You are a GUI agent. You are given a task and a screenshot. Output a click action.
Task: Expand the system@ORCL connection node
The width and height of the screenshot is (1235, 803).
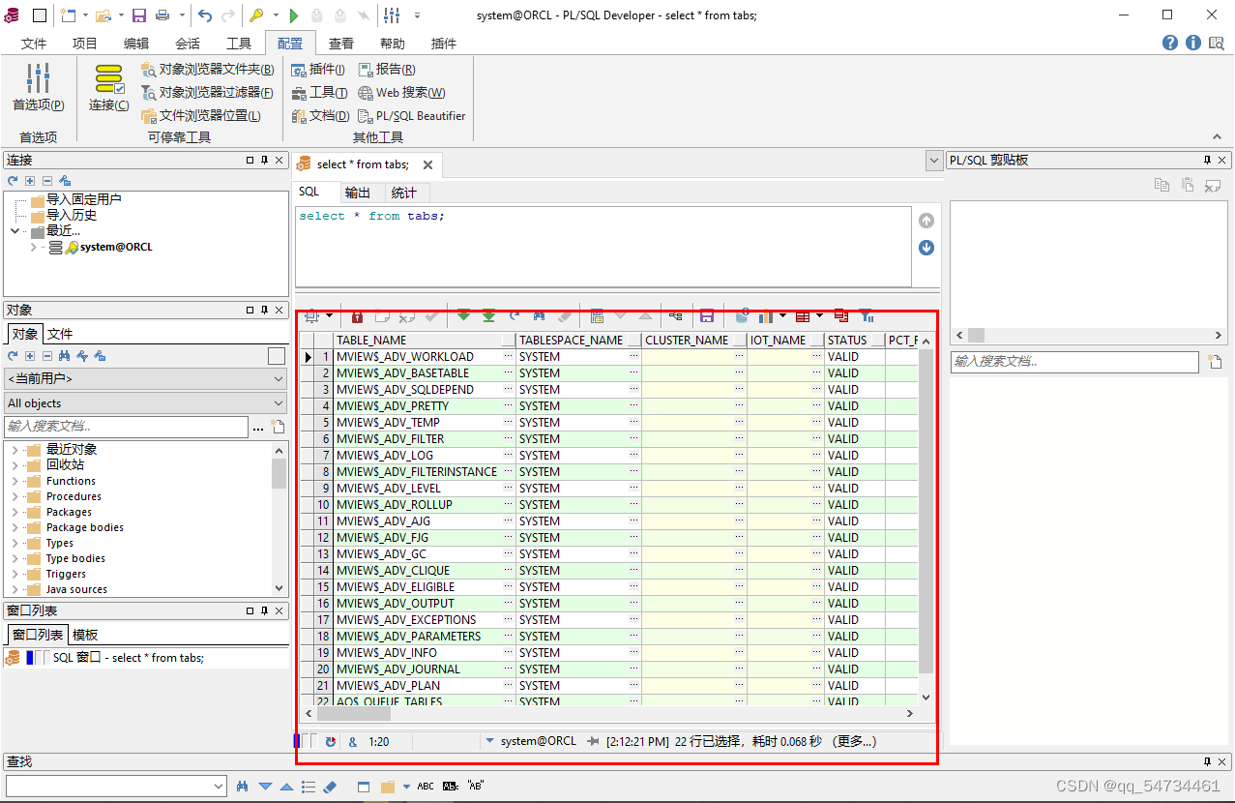(x=34, y=247)
